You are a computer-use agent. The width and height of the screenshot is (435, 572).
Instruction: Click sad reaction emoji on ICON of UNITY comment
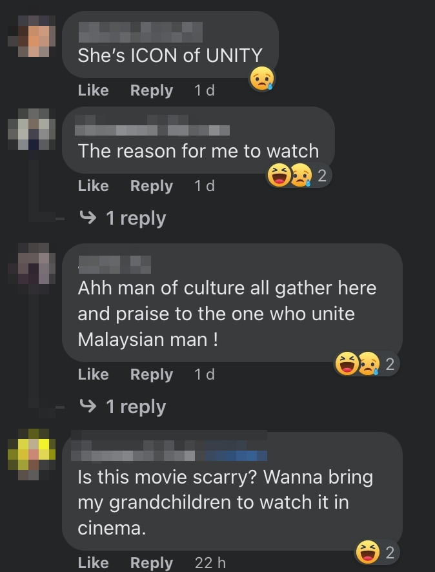pos(261,78)
